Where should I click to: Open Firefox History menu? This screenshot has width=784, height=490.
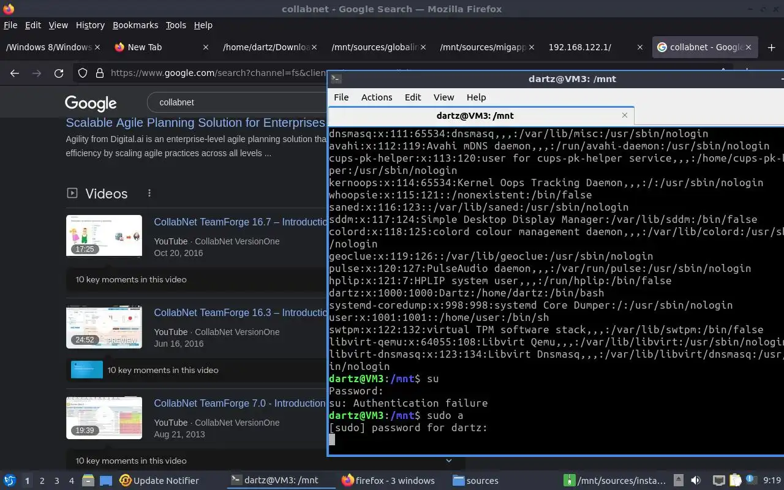(x=90, y=25)
